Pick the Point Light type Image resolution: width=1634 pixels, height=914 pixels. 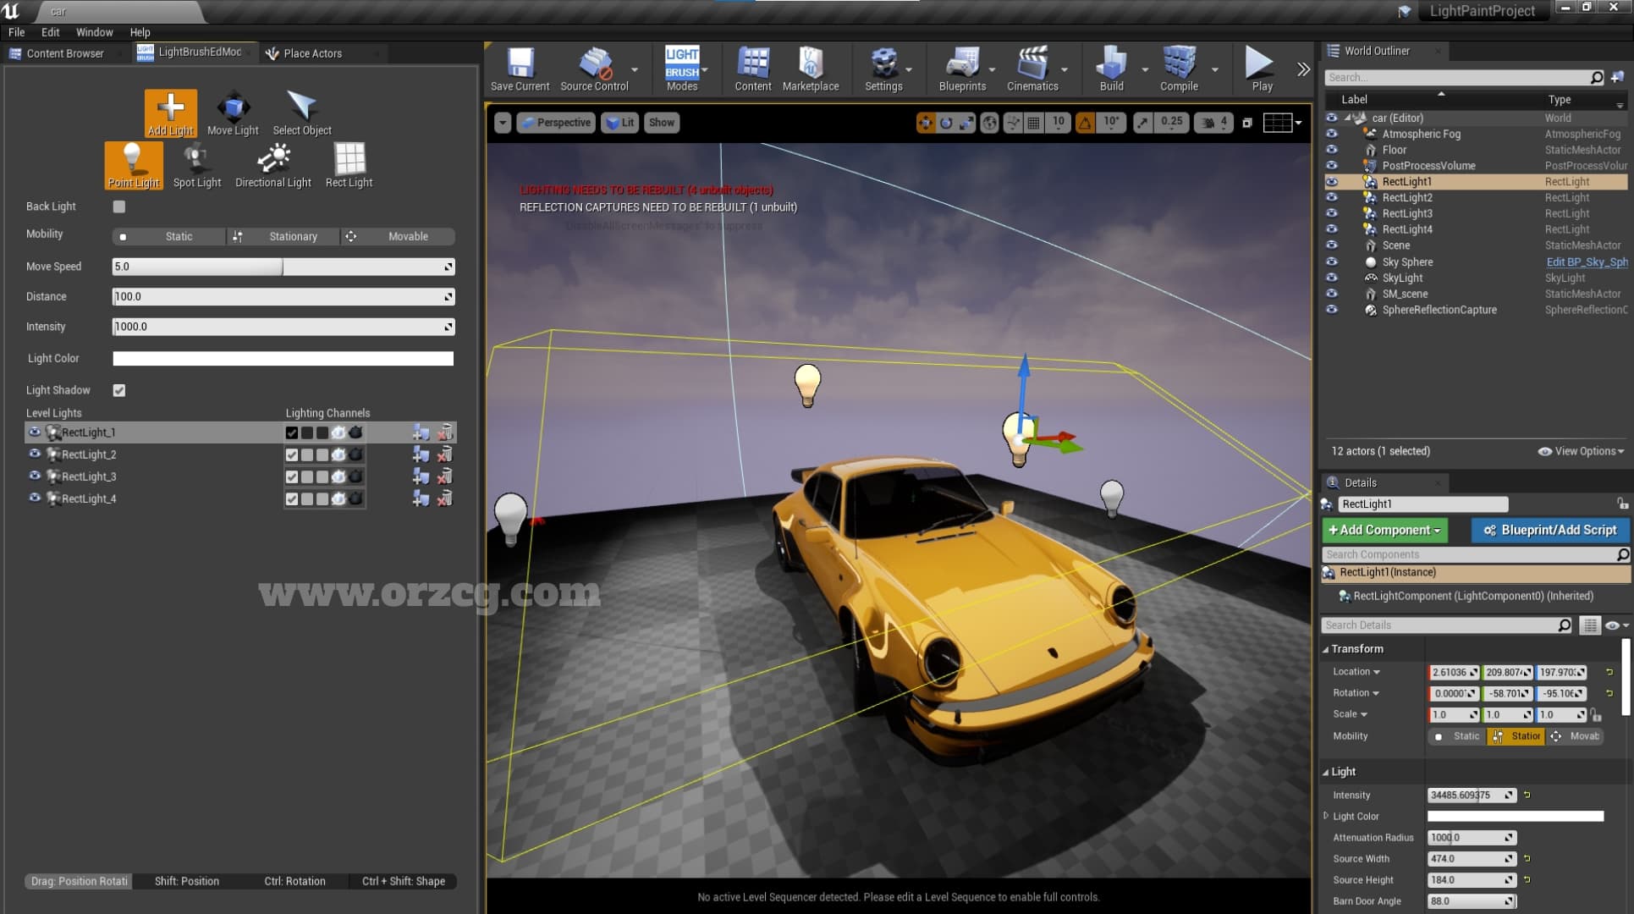point(134,165)
